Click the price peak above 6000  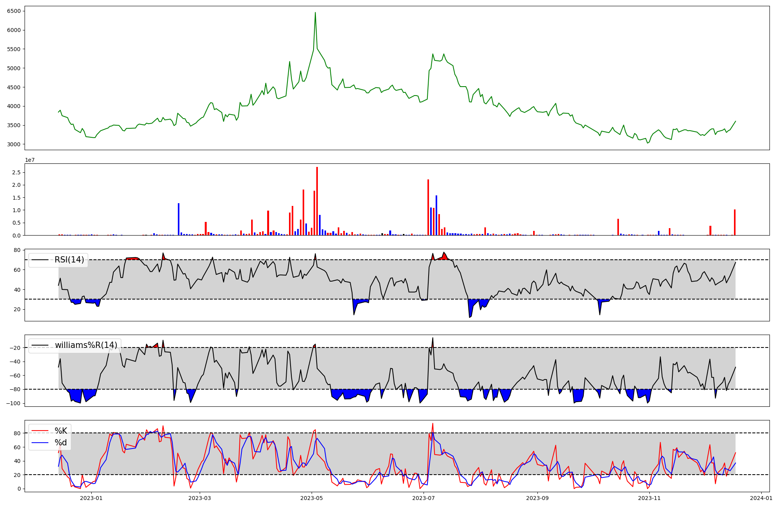coord(315,13)
